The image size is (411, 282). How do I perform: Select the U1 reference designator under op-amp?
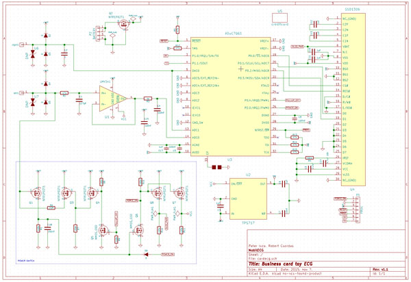(x=106, y=116)
